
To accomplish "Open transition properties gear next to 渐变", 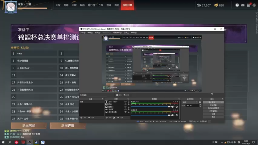I will [x=200, y=102].
